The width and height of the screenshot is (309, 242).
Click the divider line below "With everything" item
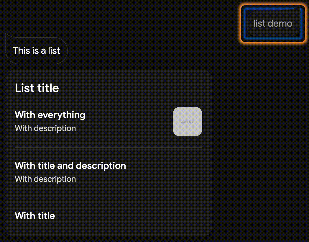(109, 147)
